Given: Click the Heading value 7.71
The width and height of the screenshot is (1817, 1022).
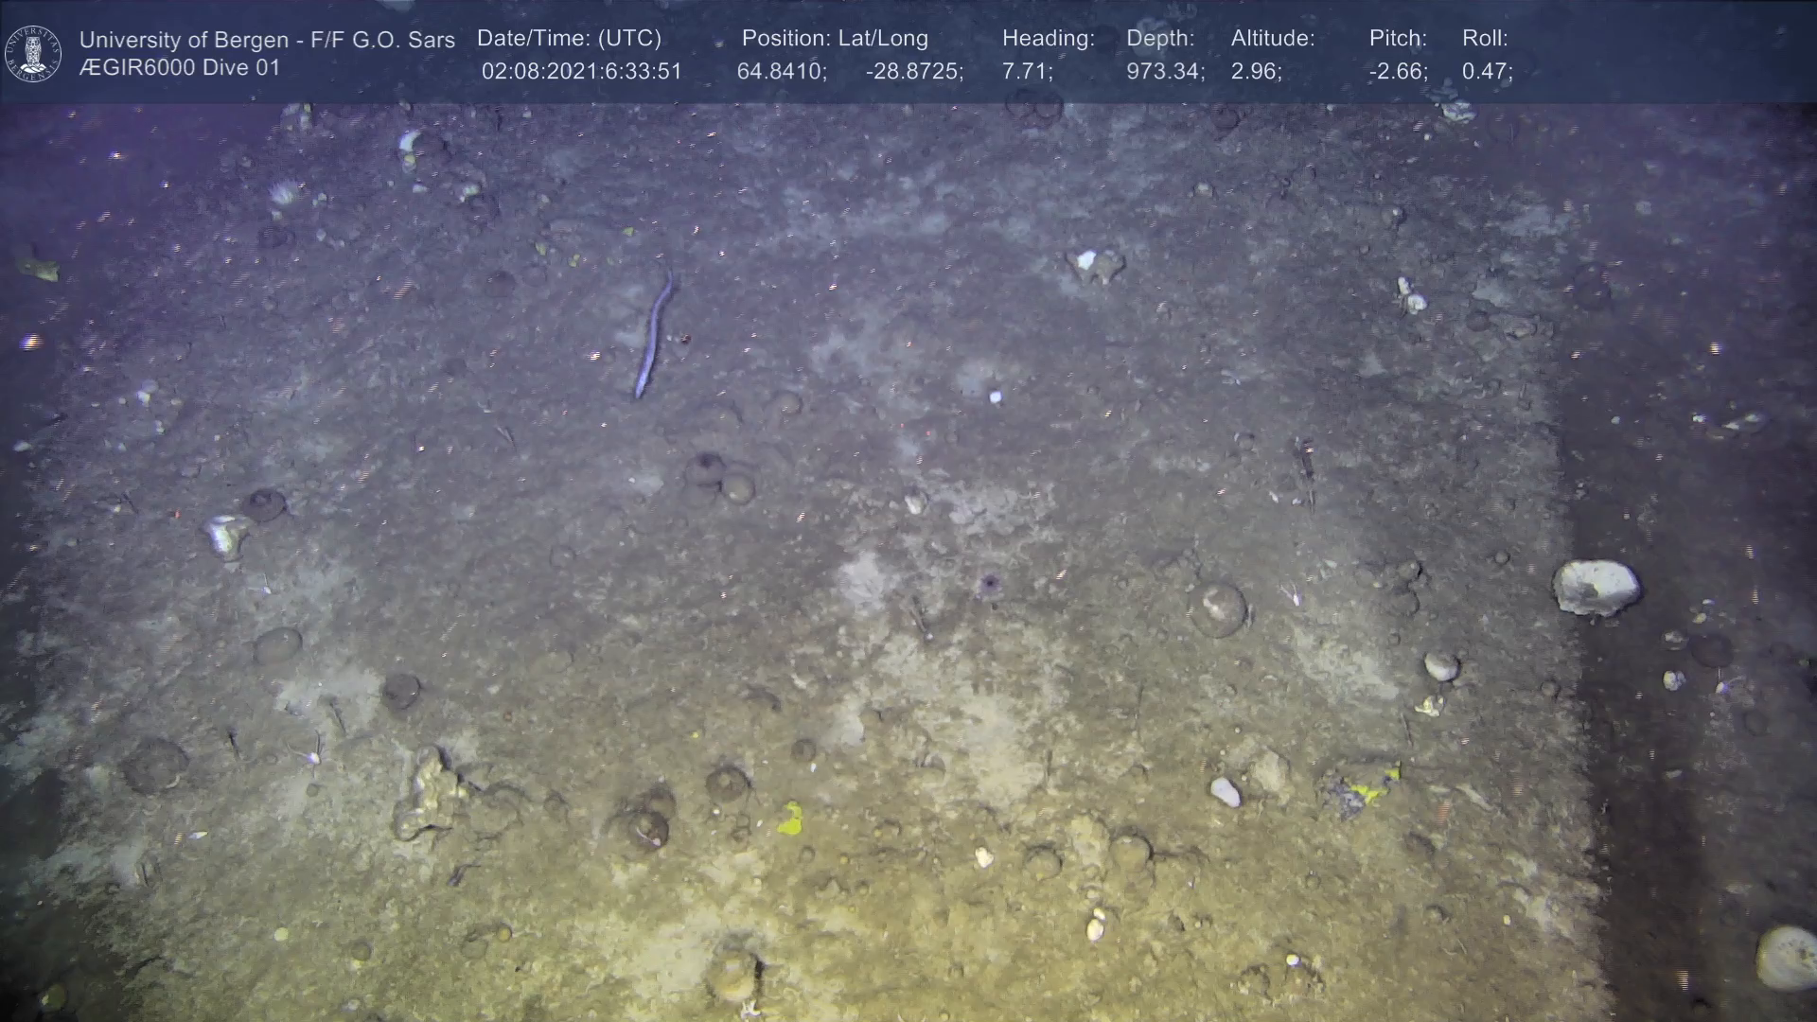Looking at the screenshot, I should pyautogui.click(x=1027, y=72).
